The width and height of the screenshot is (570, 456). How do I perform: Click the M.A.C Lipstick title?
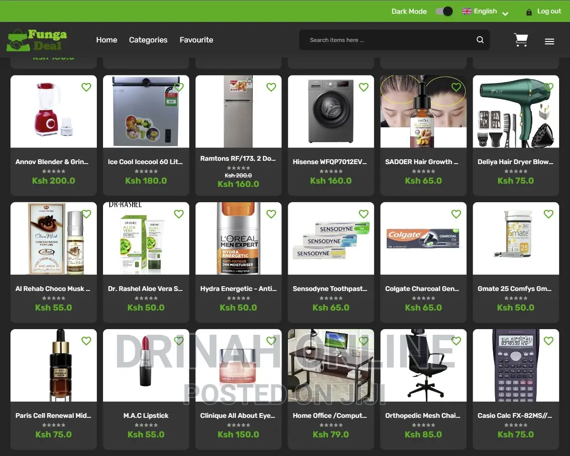click(x=146, y=415)
